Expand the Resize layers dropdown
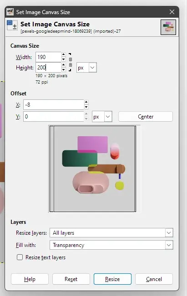Viewport: 187px width, 296px height. coord(111,233)
